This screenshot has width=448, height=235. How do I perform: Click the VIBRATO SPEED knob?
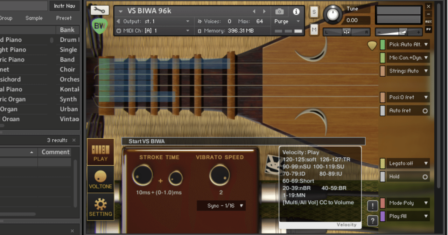point(220,175)
